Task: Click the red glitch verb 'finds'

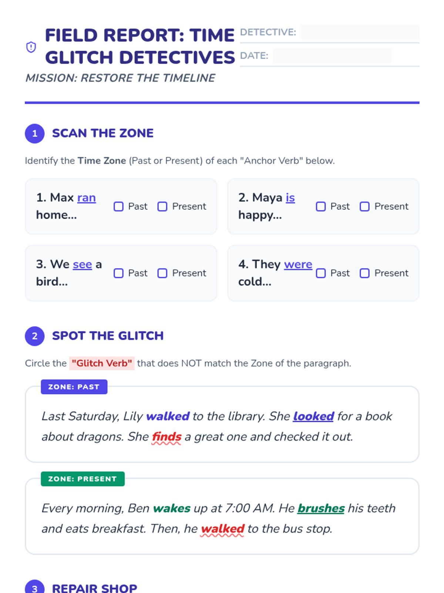Action: tap(166, 437)
